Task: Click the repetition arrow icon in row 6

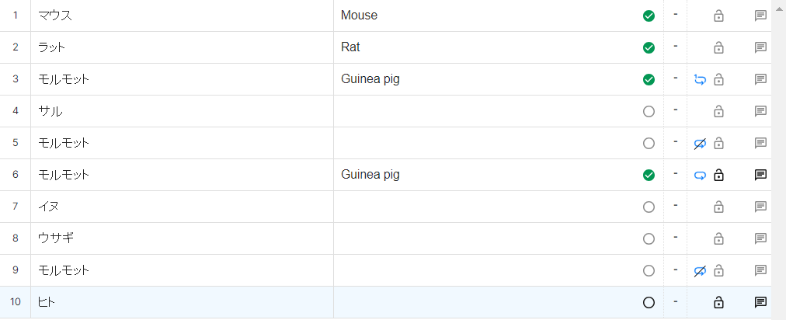Action: point(701,175)
